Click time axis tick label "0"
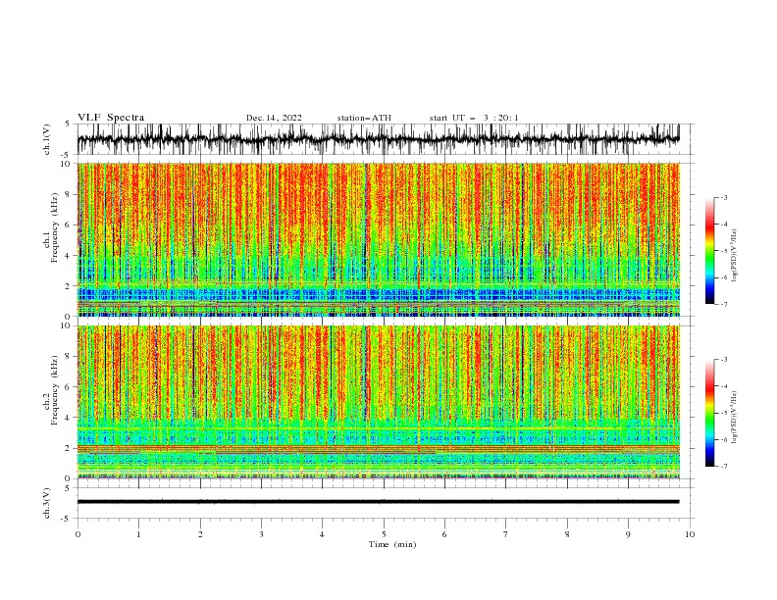 pyautogui.click(x=78, y=534)
